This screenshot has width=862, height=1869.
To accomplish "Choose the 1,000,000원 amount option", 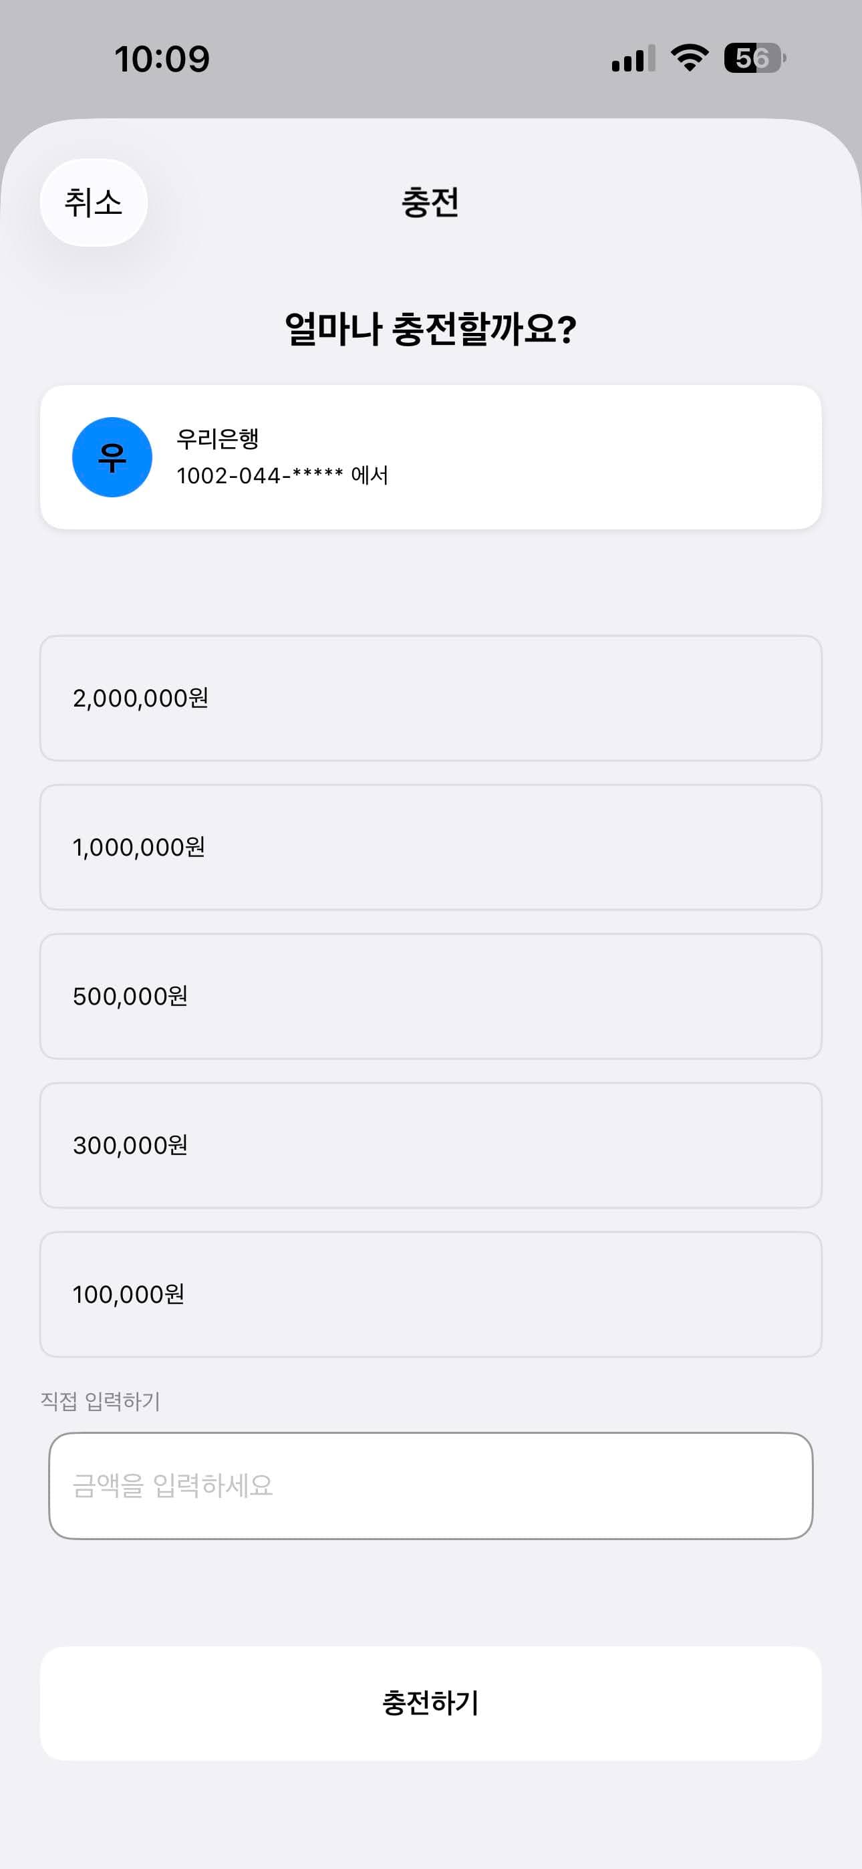I will [430, 847].
